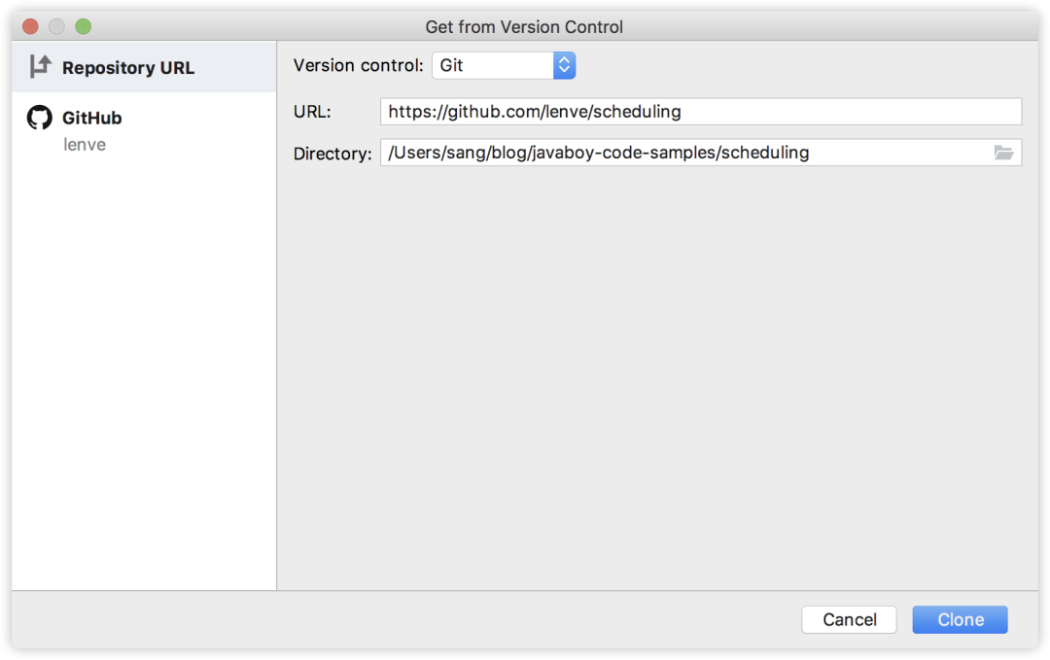1050x660 pixels.
Task: Focus the repository URL text field
Action: pyautogui.click(x=700, y=111)
